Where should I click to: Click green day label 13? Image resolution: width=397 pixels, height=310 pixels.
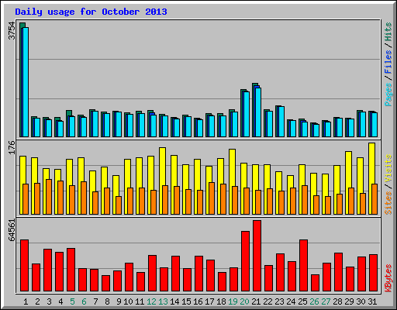pyautogui.click(x=163, y=301)
